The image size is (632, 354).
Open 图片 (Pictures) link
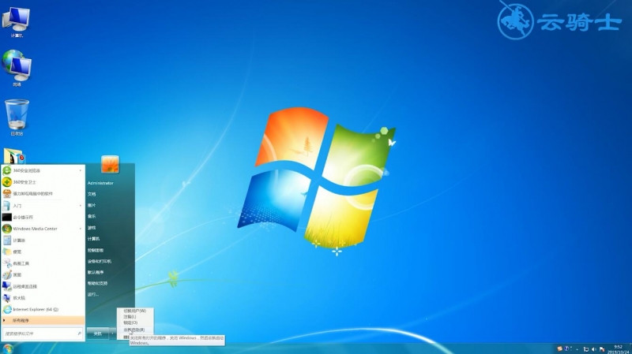pyautogui.click(x=92, y=206)
